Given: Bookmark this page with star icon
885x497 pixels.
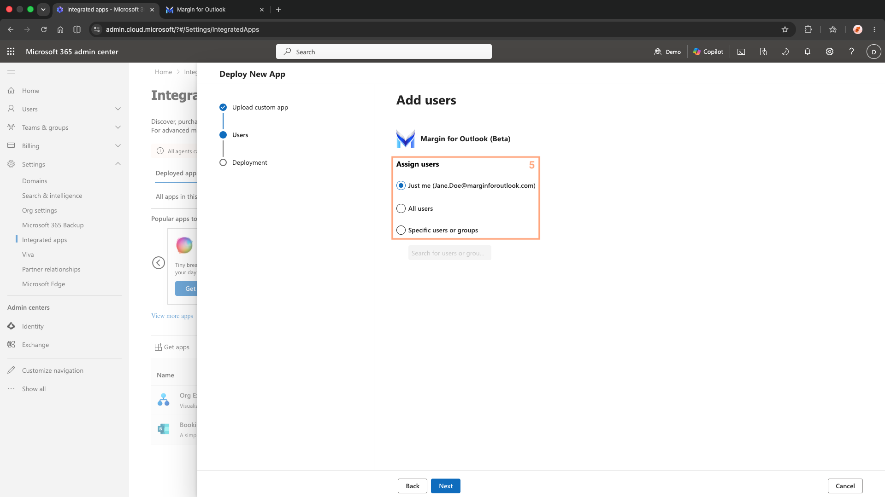Looking at the screenshot, I should 785,29.
